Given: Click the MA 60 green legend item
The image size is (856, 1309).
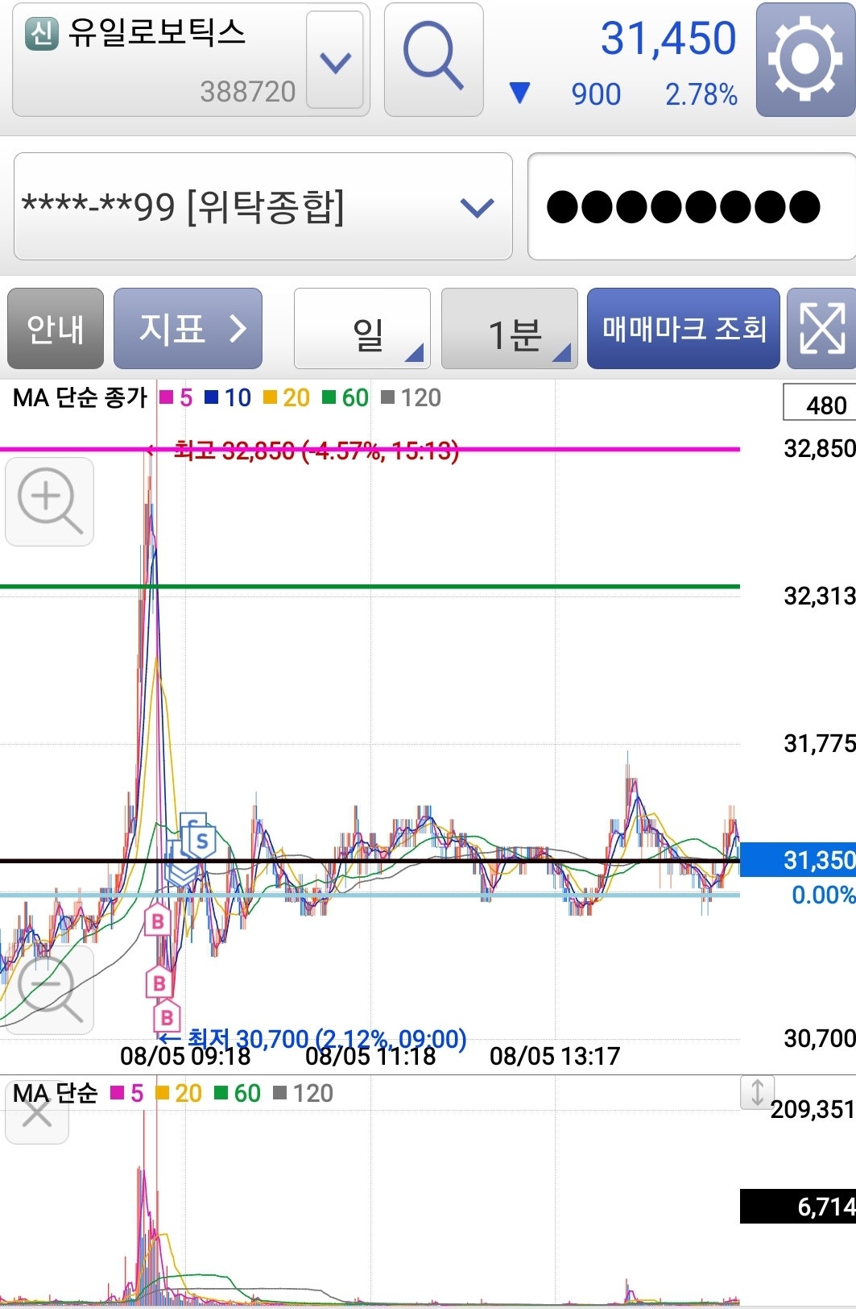Looking at the screenshot, I should [345, 397].
